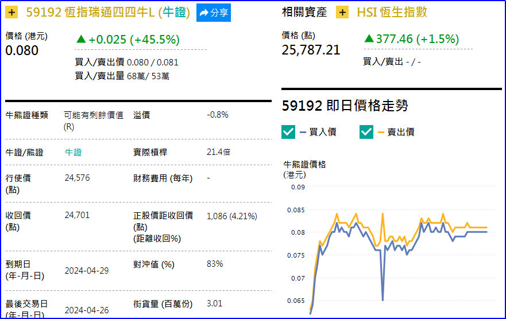The image size is (506, 319).
Task: Click the 行使價 value 24,576
Action: 77,178
